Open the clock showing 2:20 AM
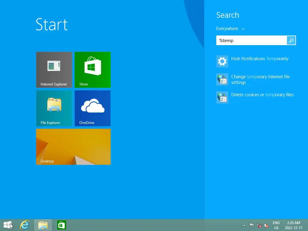Viewport: 308px width, 231px height. coord(294,225)
